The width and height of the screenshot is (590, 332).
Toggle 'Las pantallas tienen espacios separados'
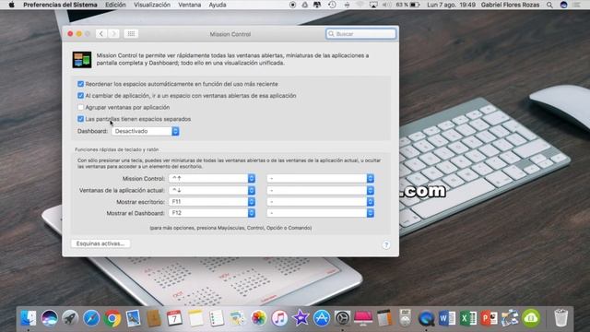pyautogui.click(x=80, y=119)
